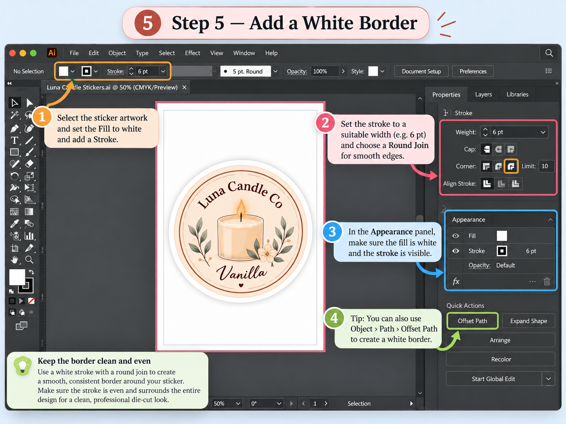Screen dimensions: 566x424
Task: Select the Blend tool
Action: point(29,224)
